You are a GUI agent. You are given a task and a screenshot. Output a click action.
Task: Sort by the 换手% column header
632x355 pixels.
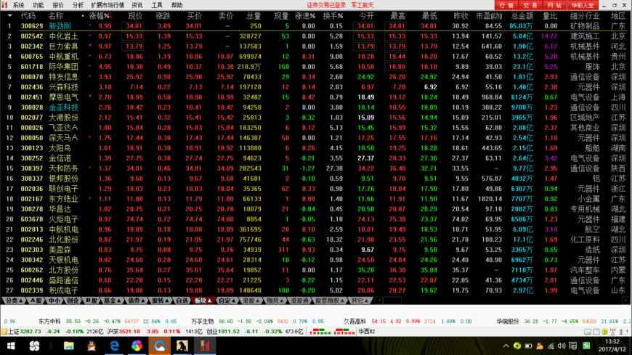click(333, 16)
